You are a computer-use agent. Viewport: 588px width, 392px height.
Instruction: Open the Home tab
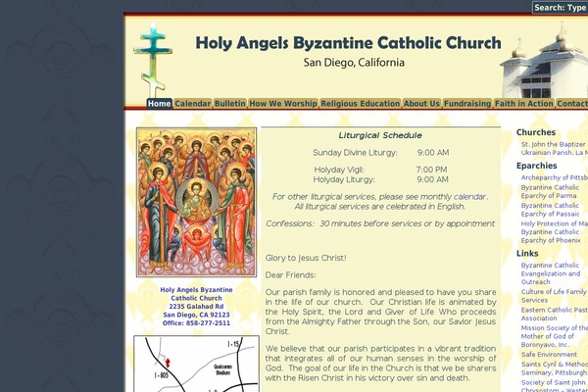click(160, 104)
